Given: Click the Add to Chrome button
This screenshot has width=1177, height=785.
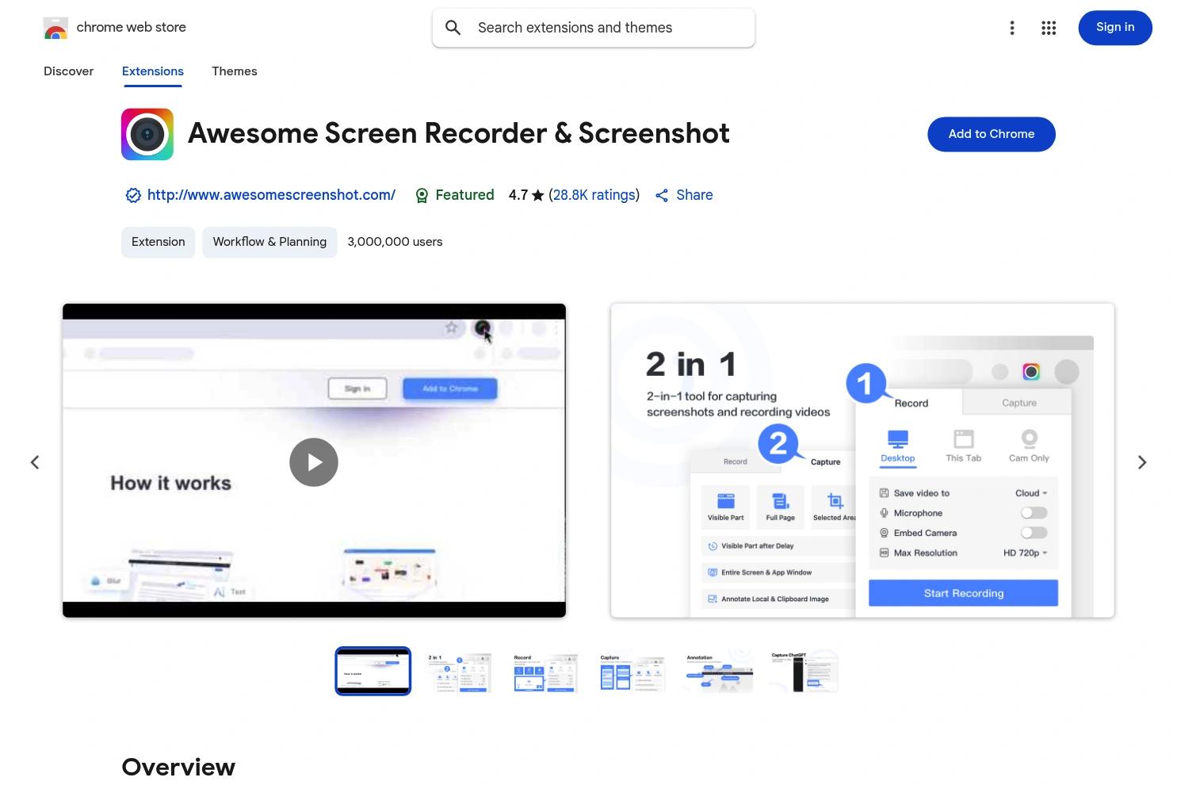Looking at the screenshot, I should (991, 134).
